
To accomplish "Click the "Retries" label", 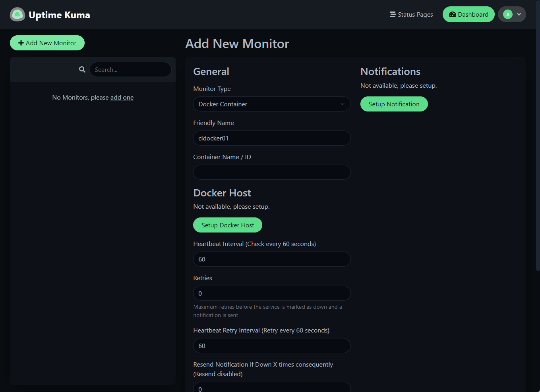I will coord(203,278).
